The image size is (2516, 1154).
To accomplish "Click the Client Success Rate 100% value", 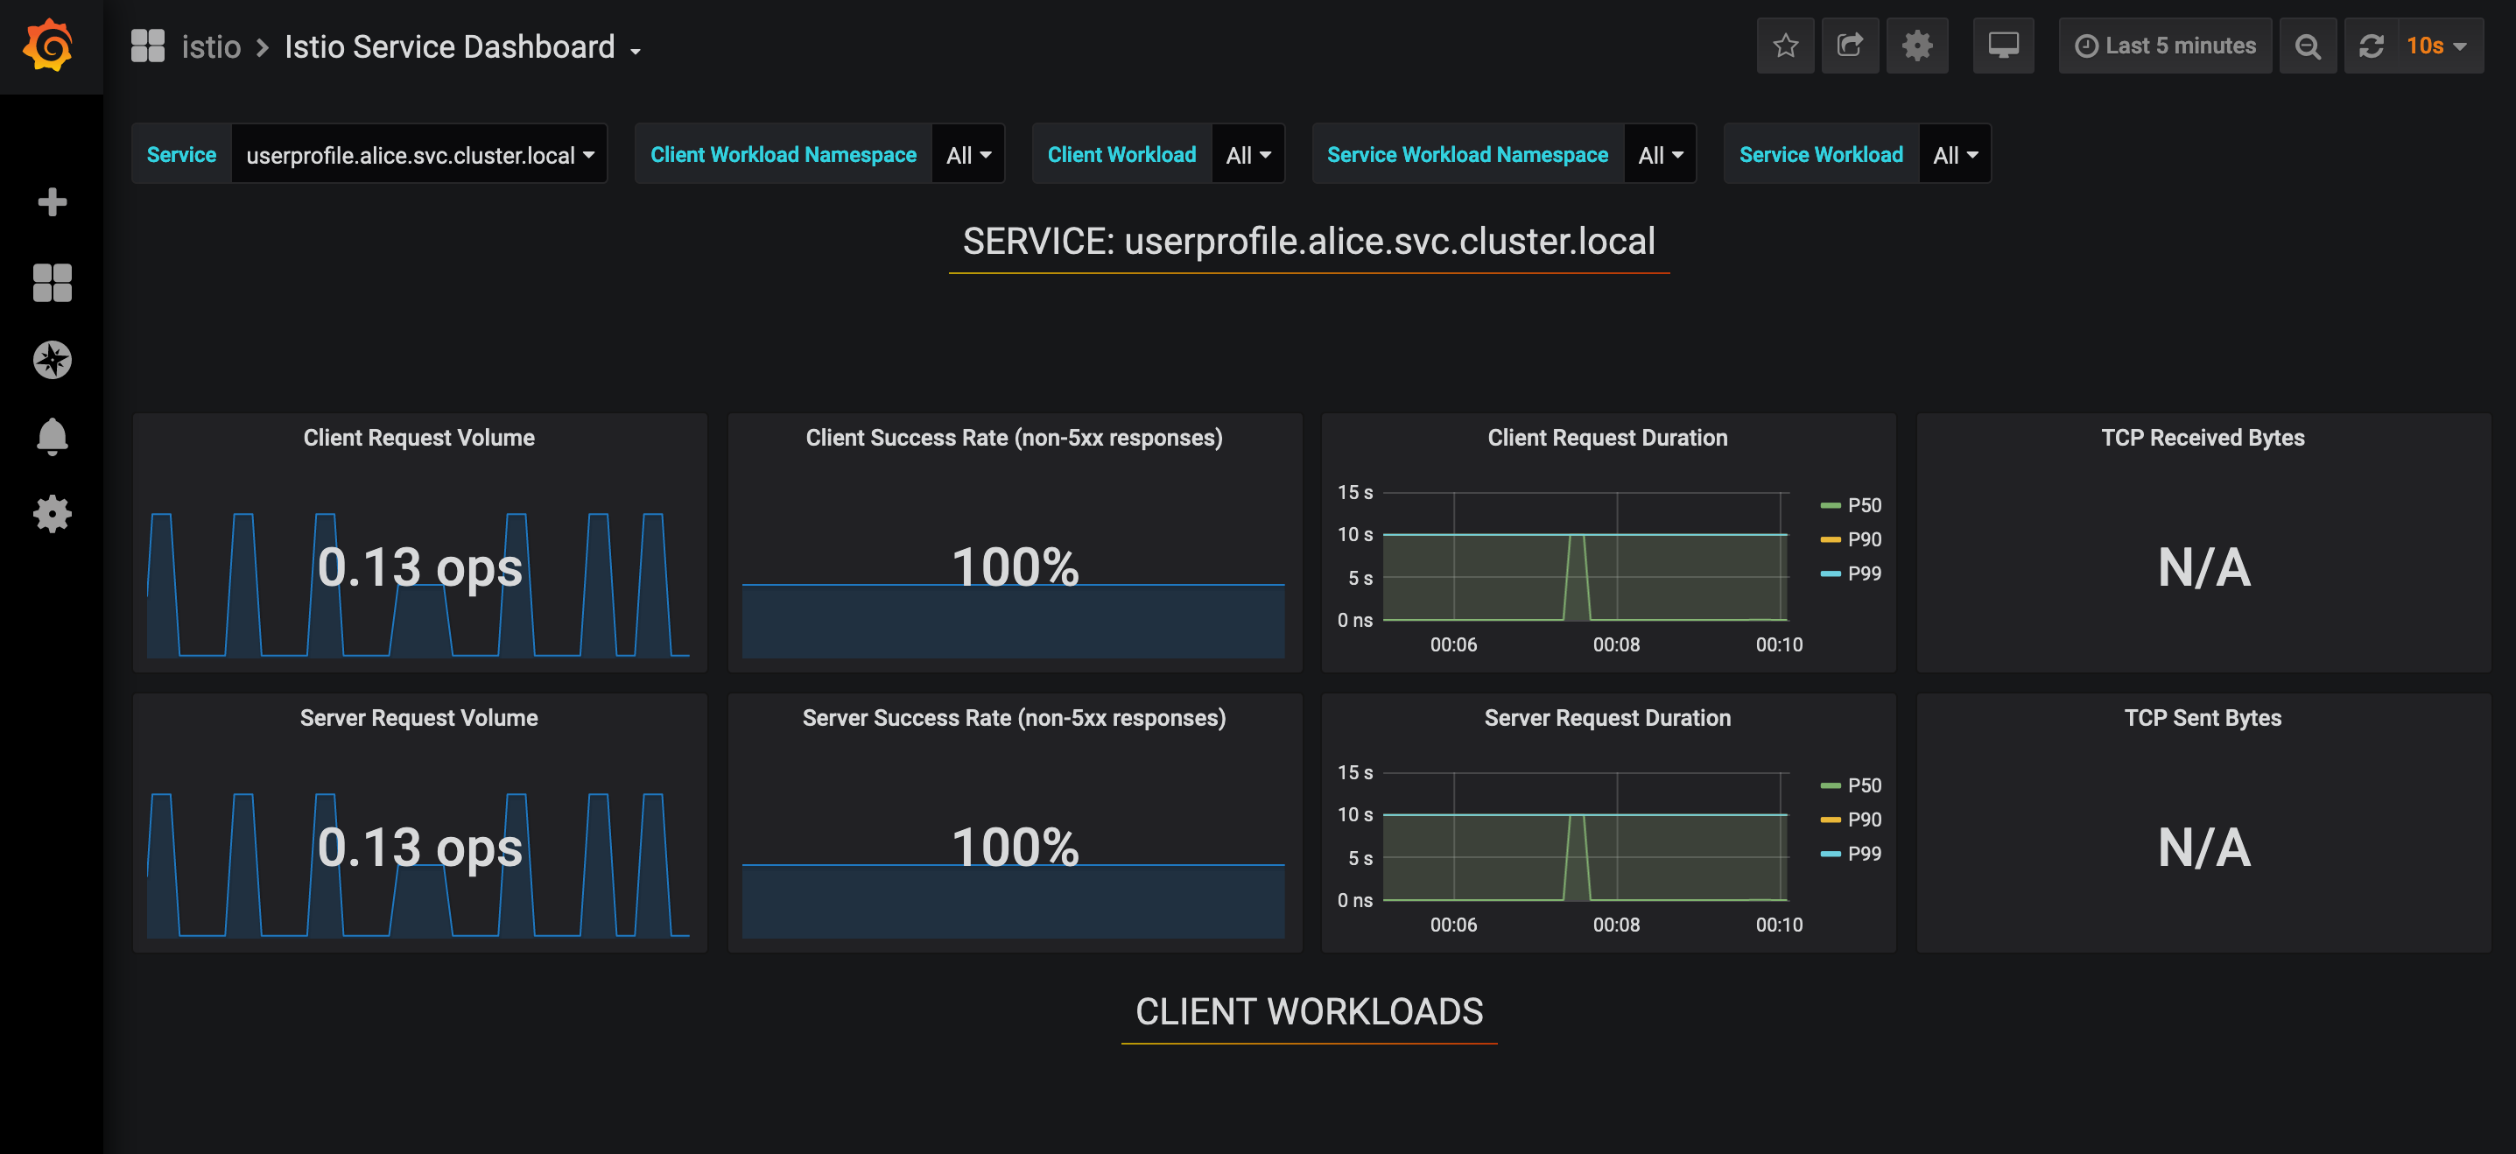I will (1015, 567).
